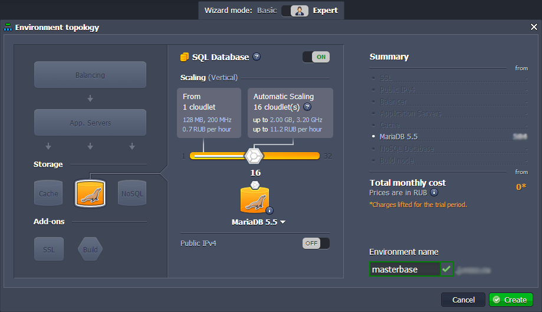542x312 pixels.
Task: Click the App. Servers block
Action: [x=90, y=123]
